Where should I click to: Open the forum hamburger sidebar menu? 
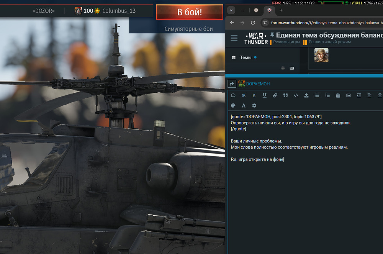(234, 38)
